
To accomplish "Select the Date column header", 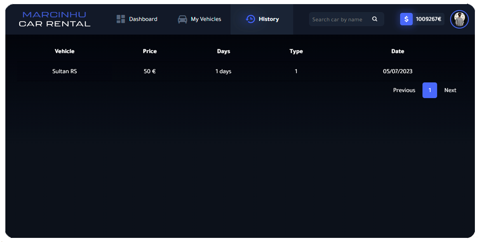I will [x=398, y=51].
